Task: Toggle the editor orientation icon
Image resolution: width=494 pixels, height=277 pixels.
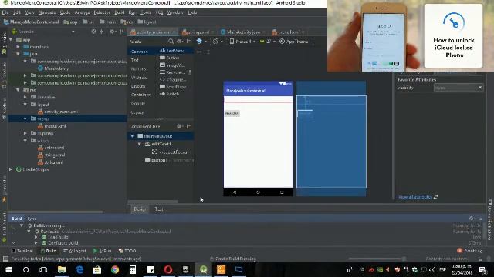Action: pos(217,41)
